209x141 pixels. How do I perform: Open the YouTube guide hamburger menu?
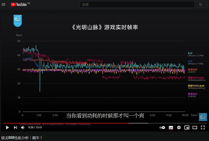tap(3, 5)
